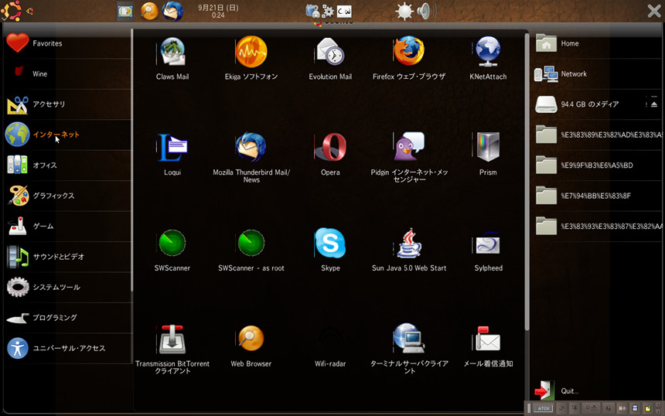Open the Home folder
The image size is (665, 416).
pos(568,43)
